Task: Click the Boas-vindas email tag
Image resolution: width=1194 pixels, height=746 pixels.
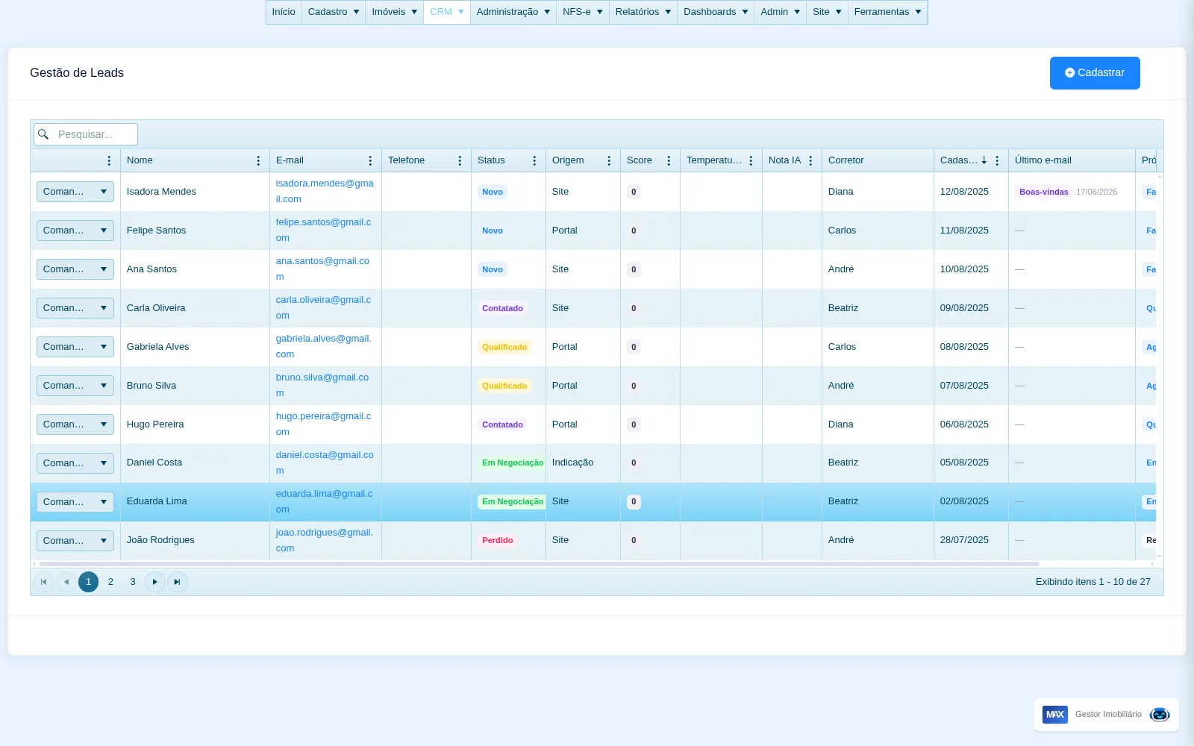Action: (x=1043, y=192)
